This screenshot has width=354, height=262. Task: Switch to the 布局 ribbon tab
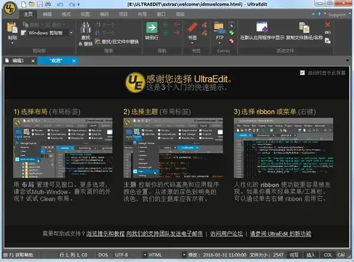point(142,14)
